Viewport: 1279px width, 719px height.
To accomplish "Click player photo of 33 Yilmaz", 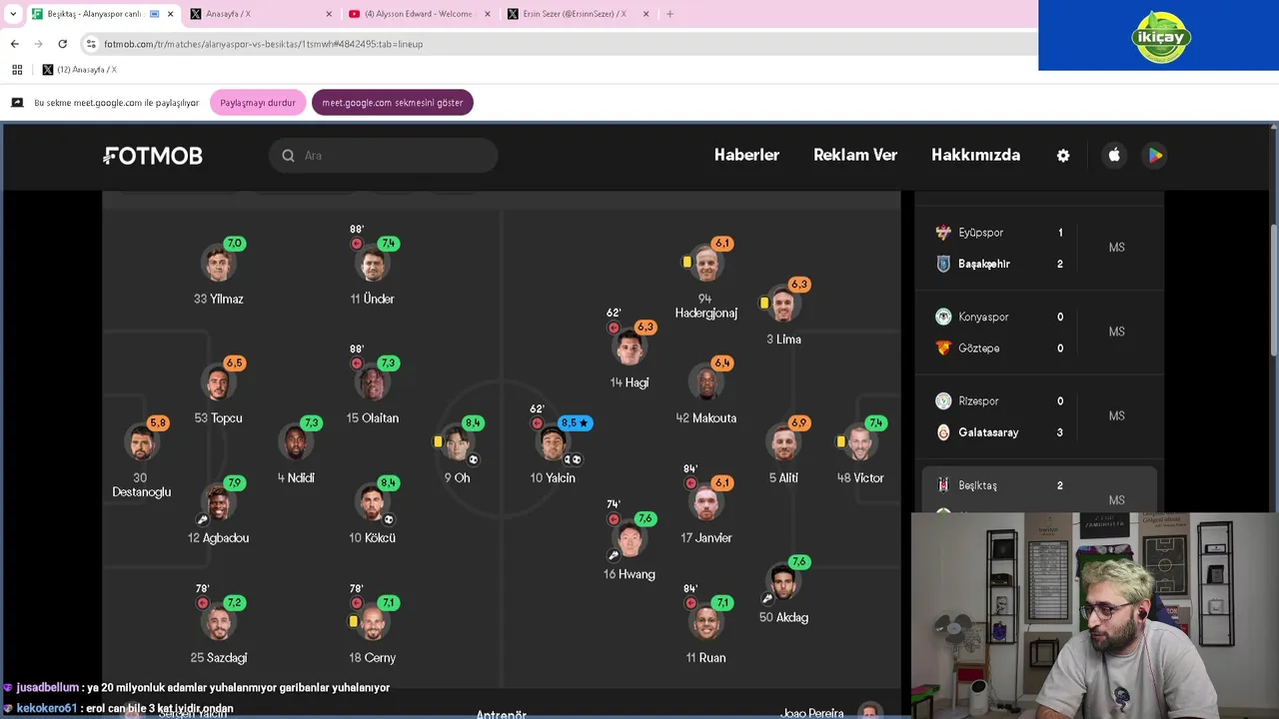I will point(218,265).
